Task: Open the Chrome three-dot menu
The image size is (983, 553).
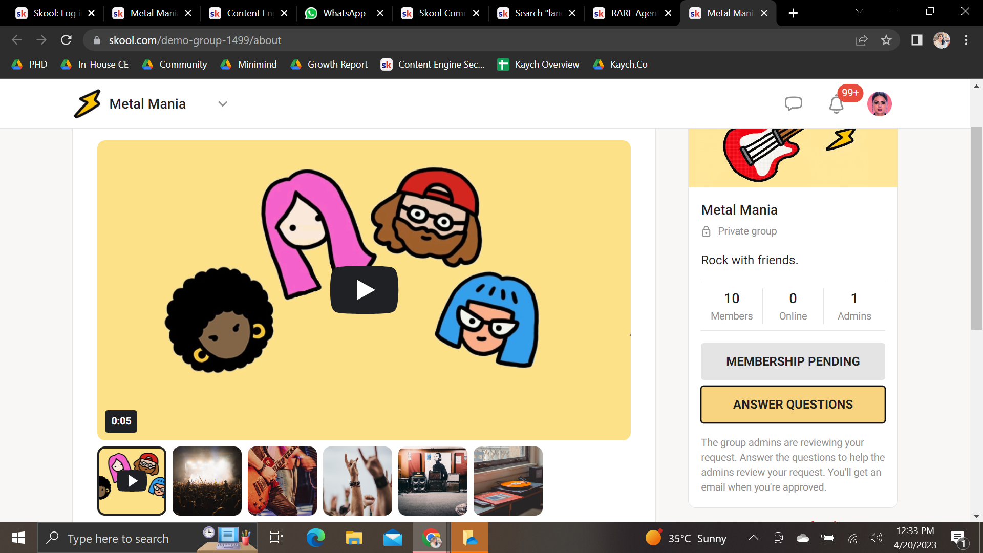Action: pos(967,40)
